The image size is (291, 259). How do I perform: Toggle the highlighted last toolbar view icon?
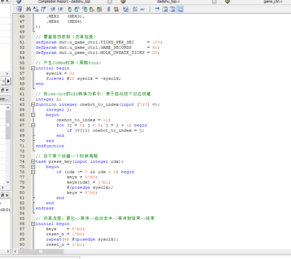tap(180, 9)
